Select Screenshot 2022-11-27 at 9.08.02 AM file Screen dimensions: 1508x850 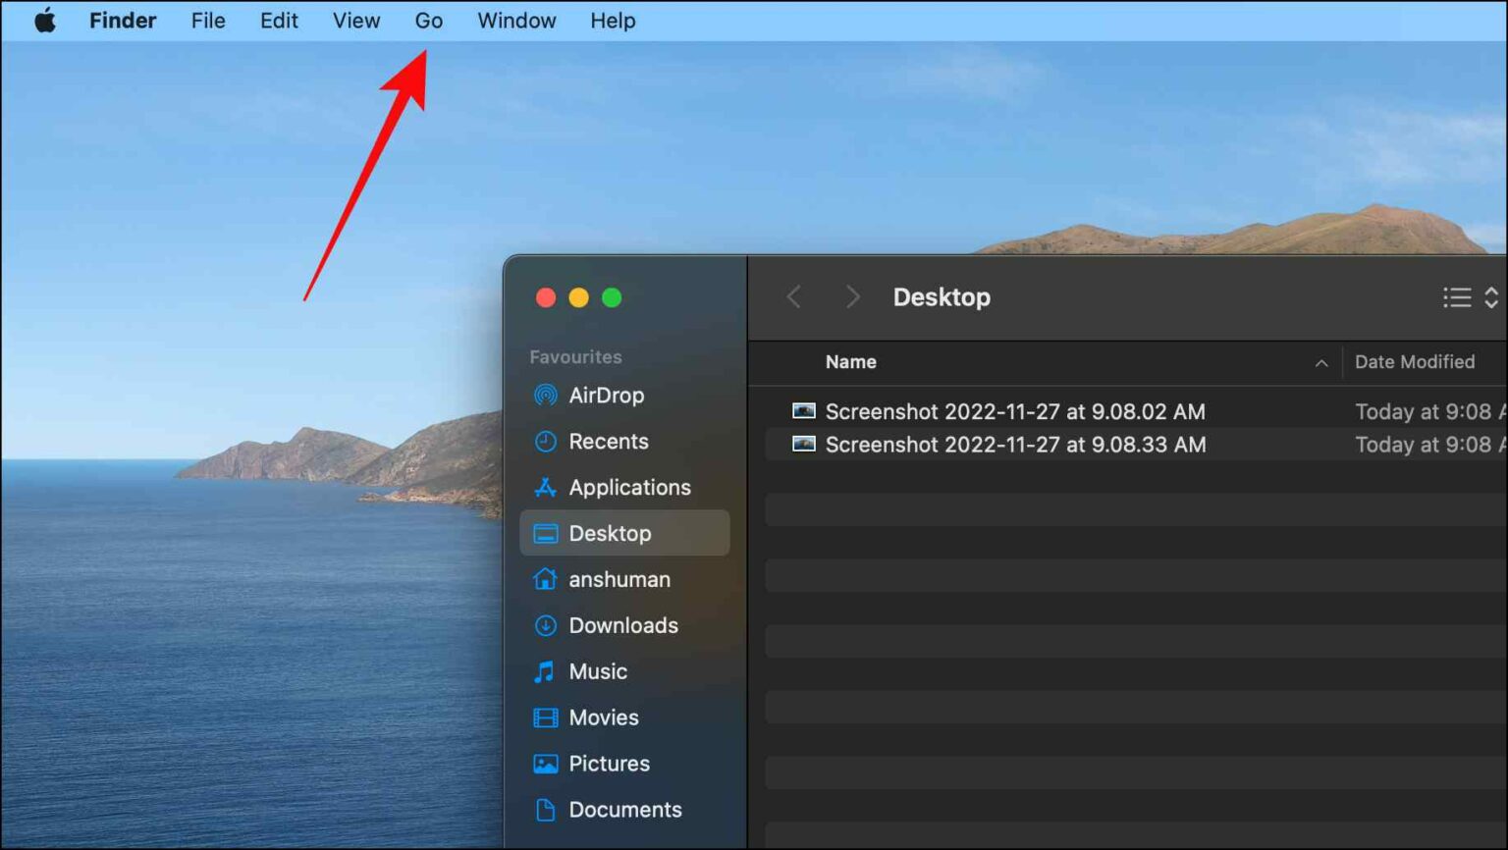point(1014,412)
